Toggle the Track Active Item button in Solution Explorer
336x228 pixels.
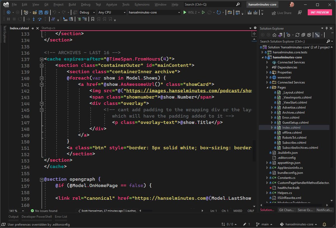(x=317, y=35)
